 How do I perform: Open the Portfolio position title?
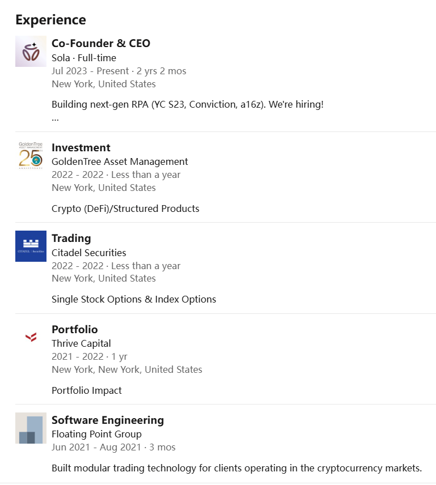[74, 329]
